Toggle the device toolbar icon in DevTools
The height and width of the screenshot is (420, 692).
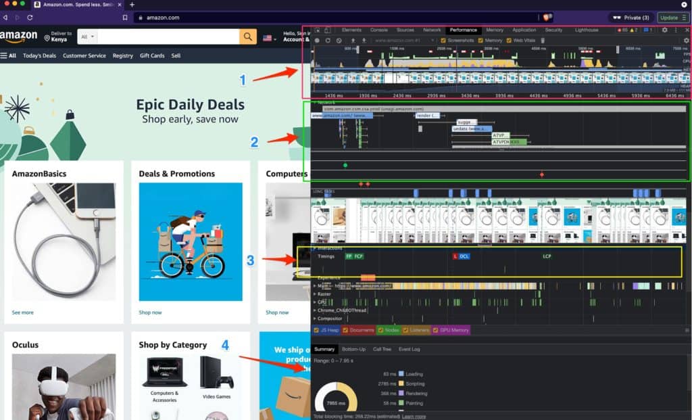point(328,30)
